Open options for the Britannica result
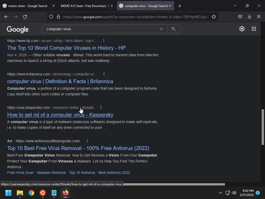The width and height of the screenshot is (265, 199). (104, 74)
